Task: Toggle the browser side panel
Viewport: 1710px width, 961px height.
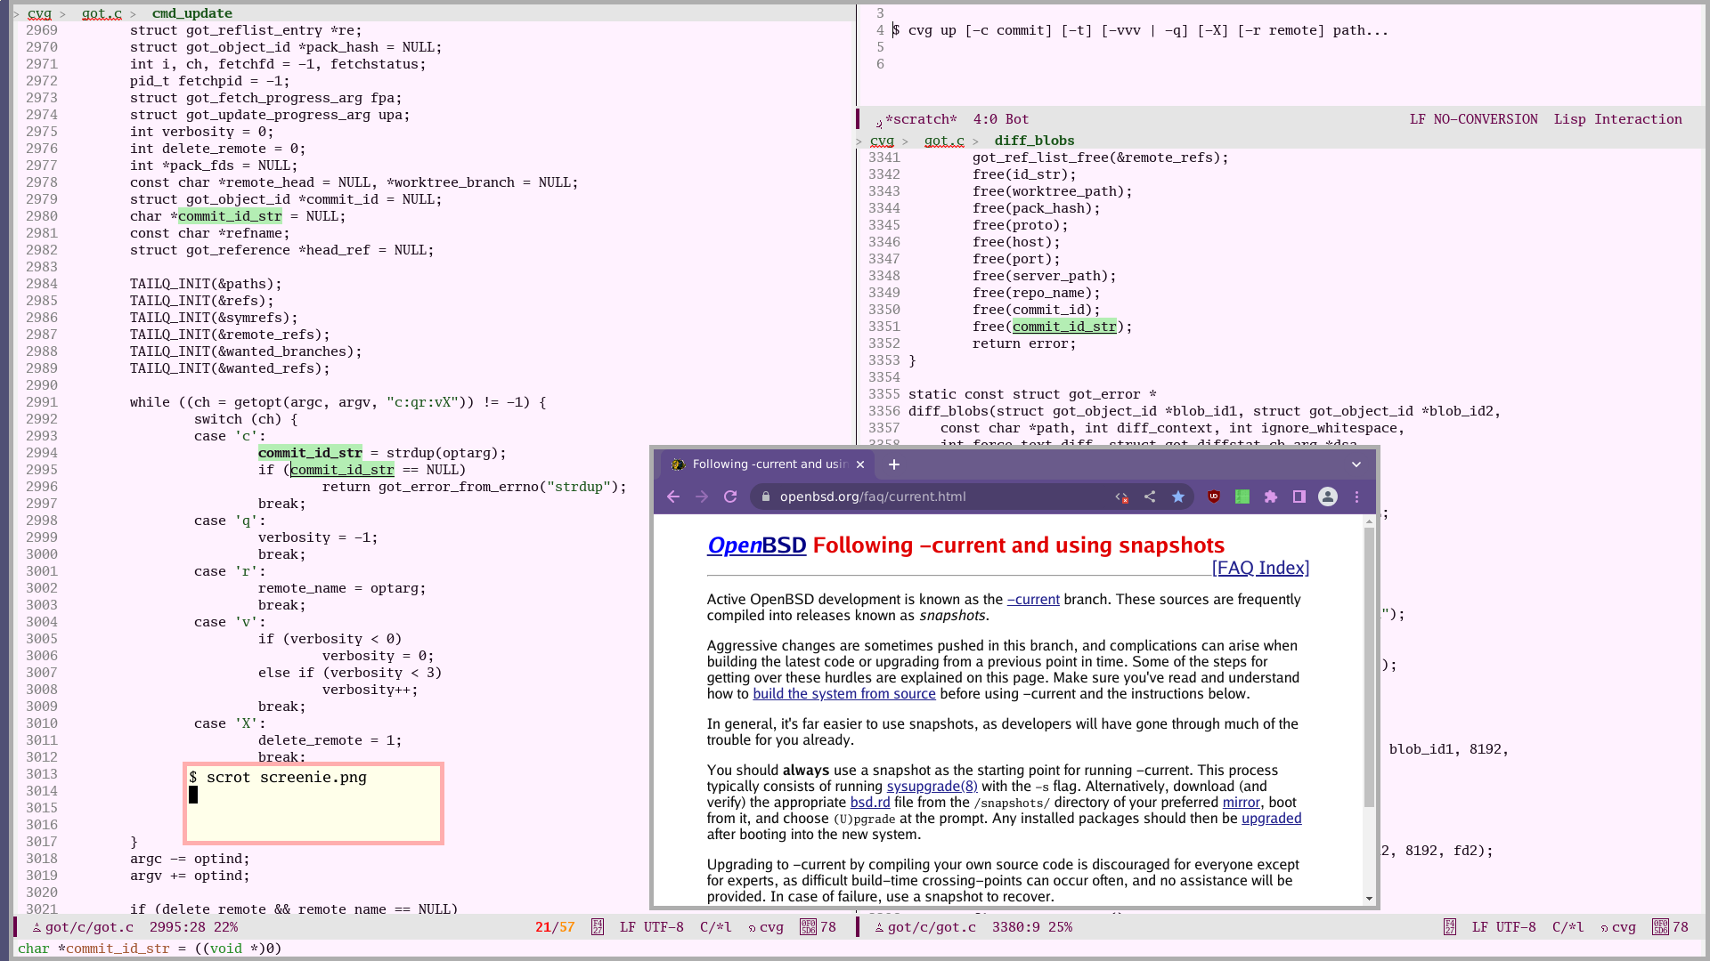Action: 1299,497
